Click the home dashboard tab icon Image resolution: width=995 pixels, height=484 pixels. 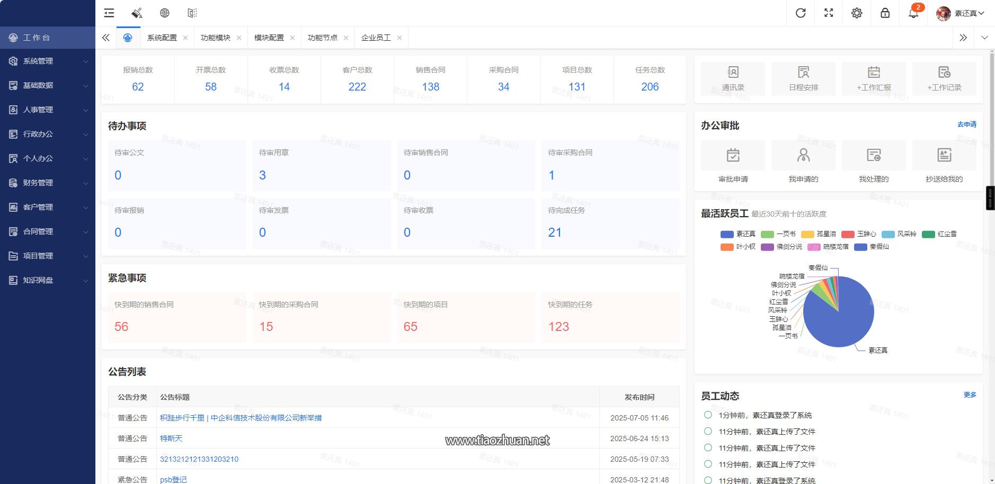128,38
